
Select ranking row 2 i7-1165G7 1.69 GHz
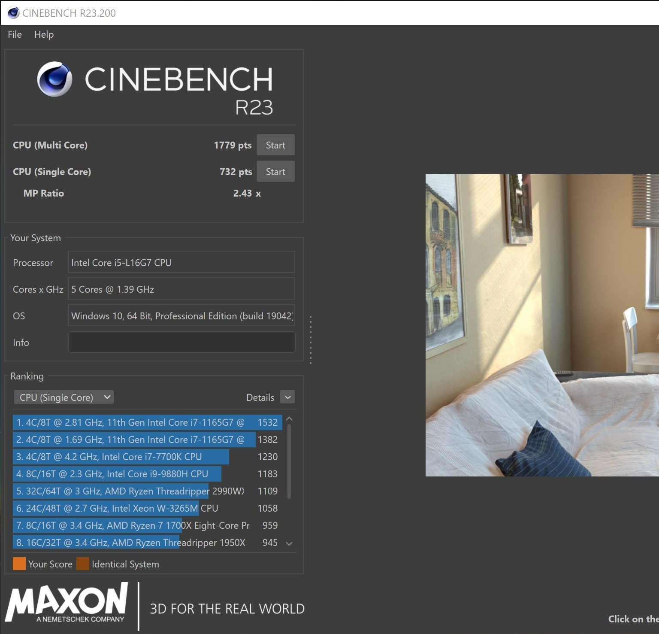147,440
